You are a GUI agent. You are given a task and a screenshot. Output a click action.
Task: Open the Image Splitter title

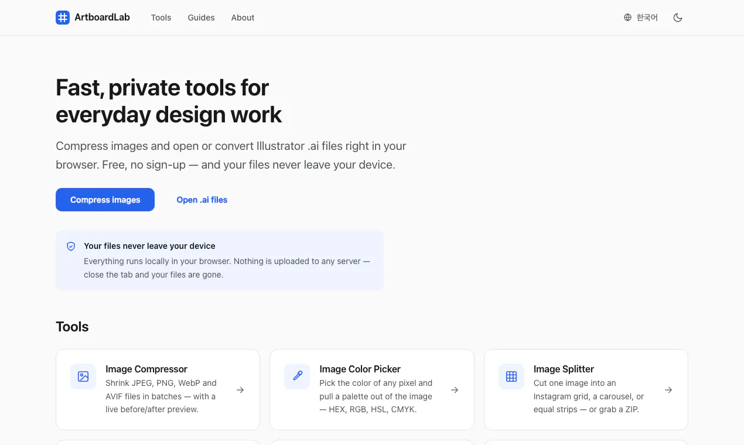[x=564, y=369]
